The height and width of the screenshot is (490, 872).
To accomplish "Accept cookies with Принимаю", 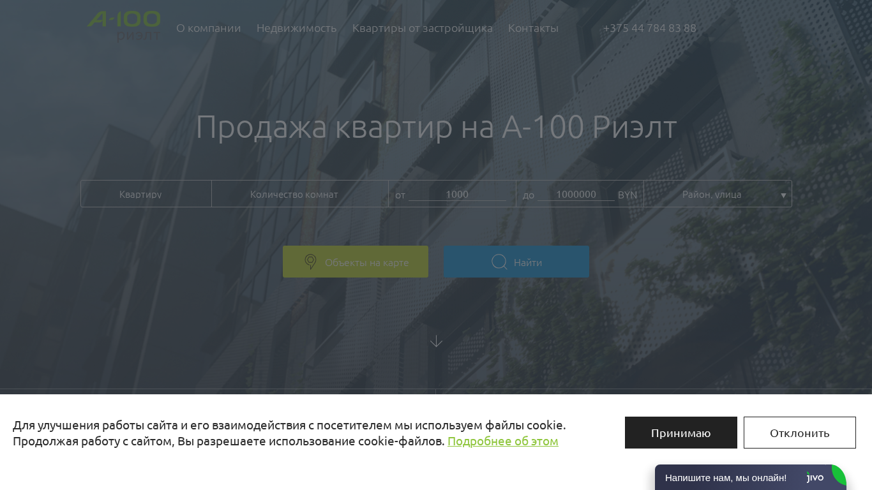I will 681,433.
